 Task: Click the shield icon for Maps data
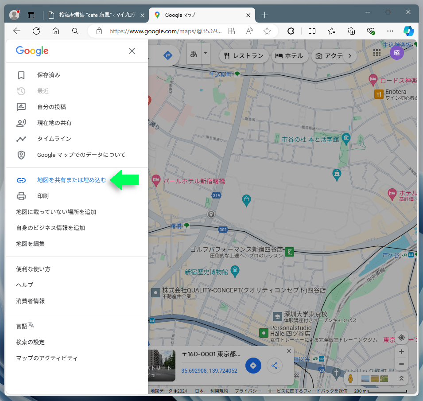pos(21,155)
